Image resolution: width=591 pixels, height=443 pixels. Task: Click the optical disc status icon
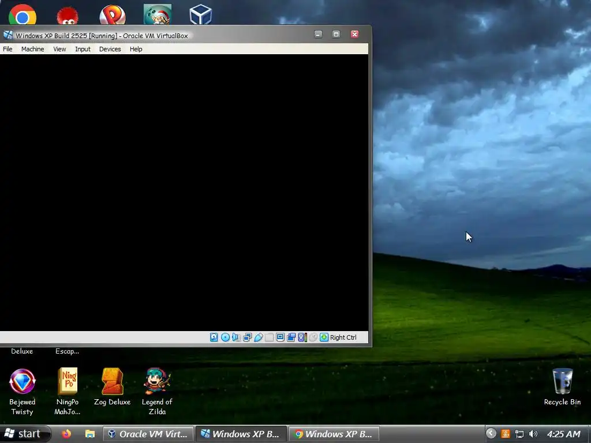point(225,337)
